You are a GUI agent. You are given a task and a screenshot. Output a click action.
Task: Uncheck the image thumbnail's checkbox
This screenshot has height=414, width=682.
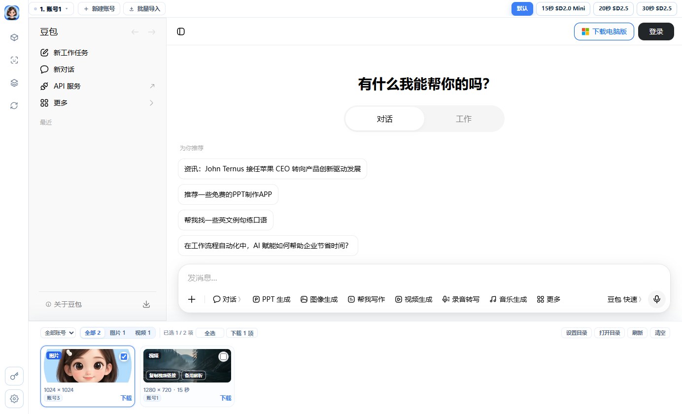coord(124,356)
